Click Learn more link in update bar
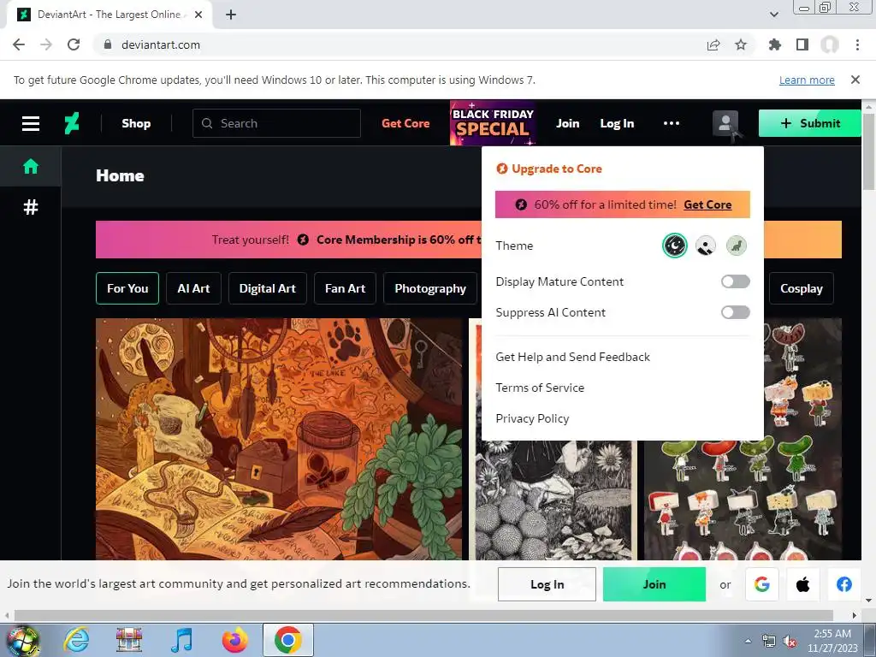Viewport: 876px width, 657px height. point(807,80)
